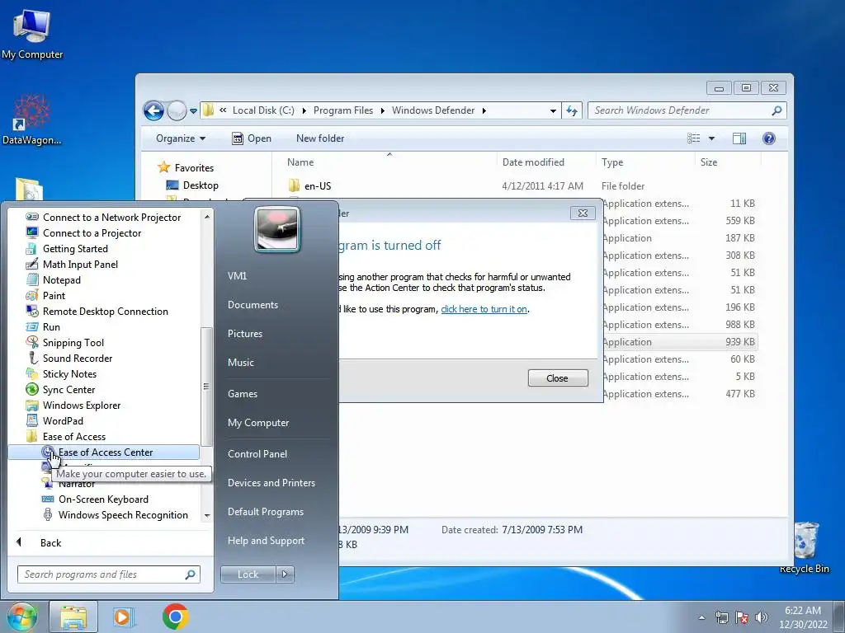Select Local Disk (C:) in the address bar
This screenshot has height=633, width=845.
[x=263, y=110]
